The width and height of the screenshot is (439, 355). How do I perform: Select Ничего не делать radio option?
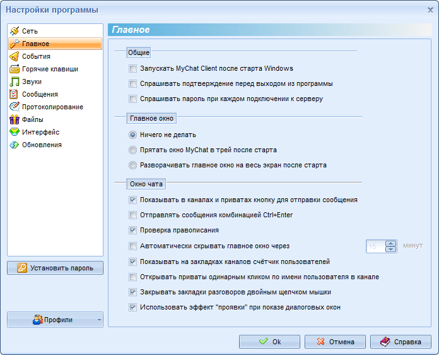(x=132, y=135)
